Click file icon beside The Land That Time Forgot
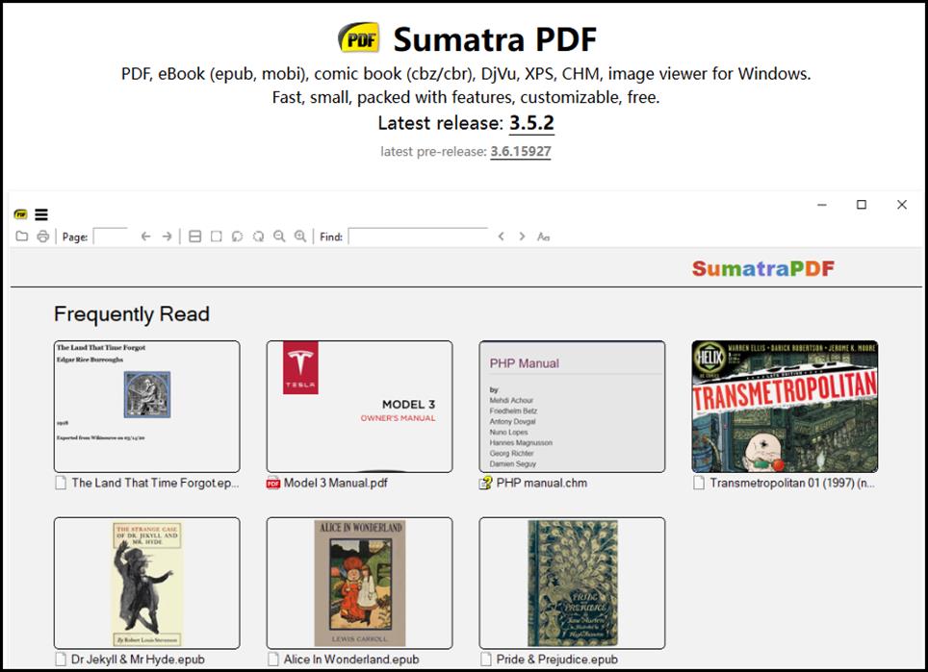Viewport: 928px width, 672px height. click(61, 483)
